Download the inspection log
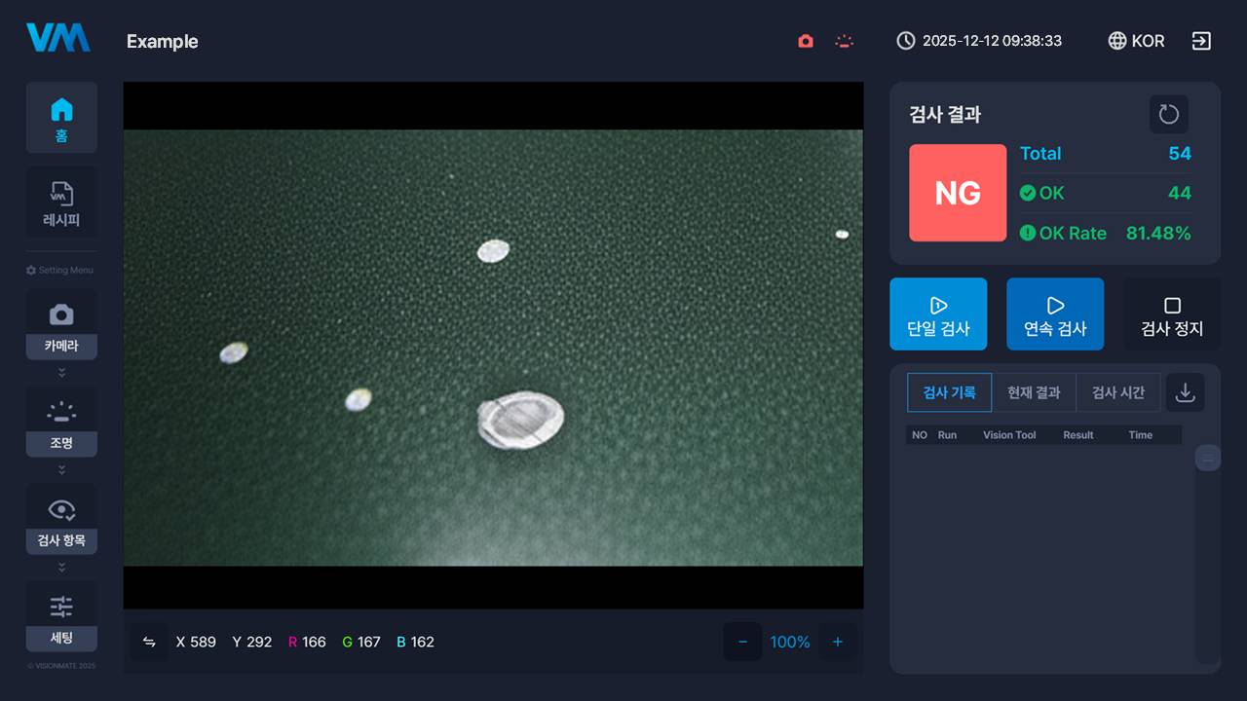Image resolution: width=1247 pixels, height=701 pixels. pos(1186,392)
